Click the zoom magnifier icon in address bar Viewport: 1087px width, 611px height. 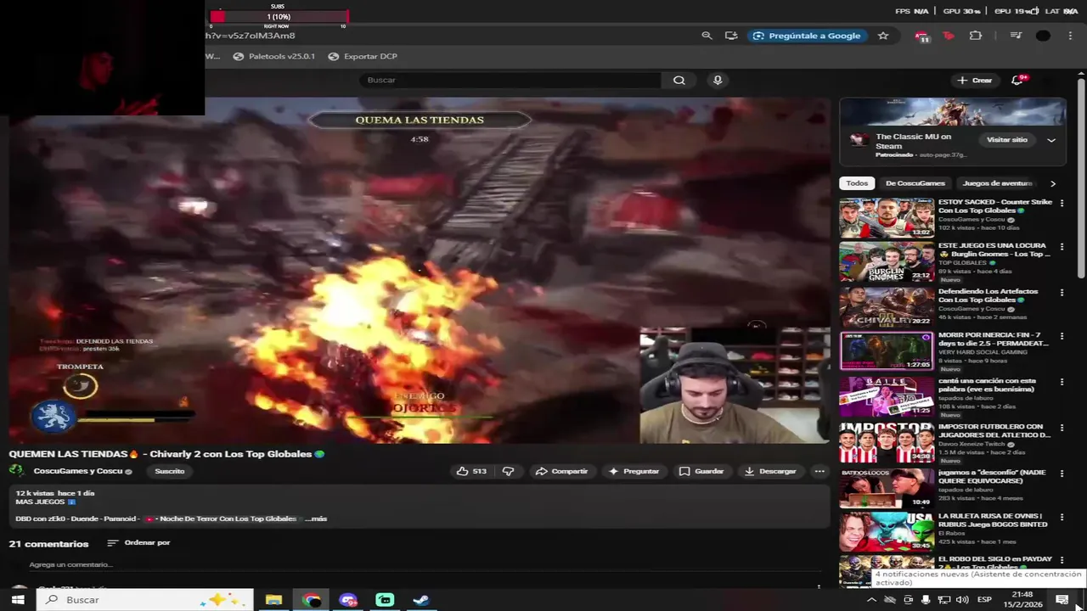[x=707, y=36]
